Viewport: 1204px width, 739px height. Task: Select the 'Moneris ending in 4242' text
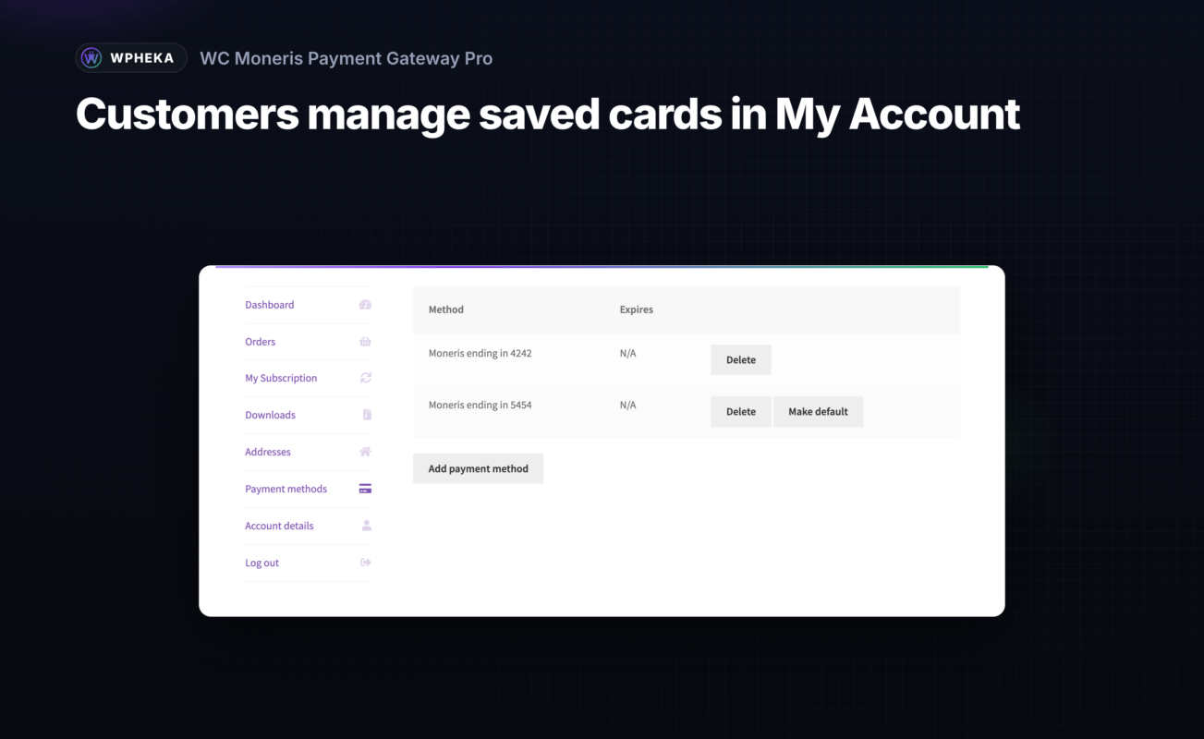click(x=480, y=353)
